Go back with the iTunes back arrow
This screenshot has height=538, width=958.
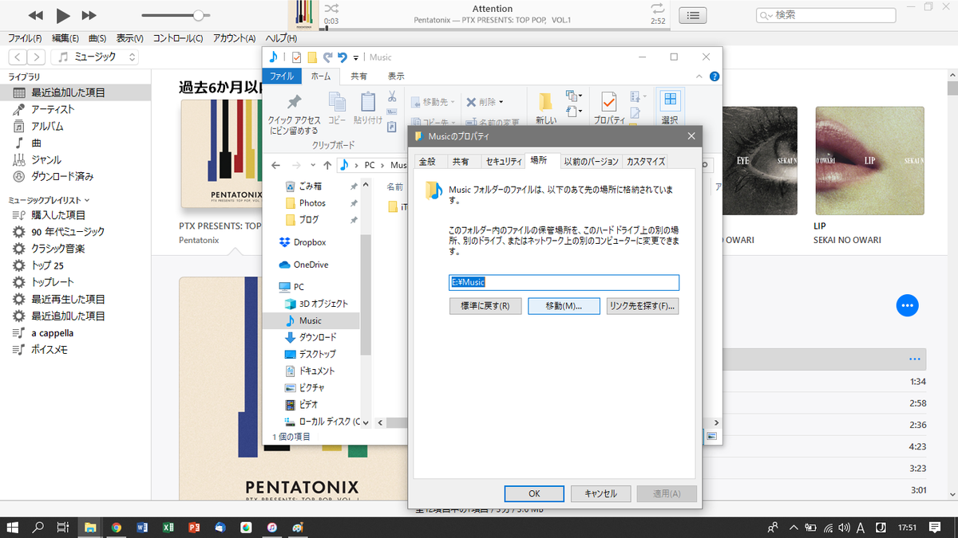(18, 57)
